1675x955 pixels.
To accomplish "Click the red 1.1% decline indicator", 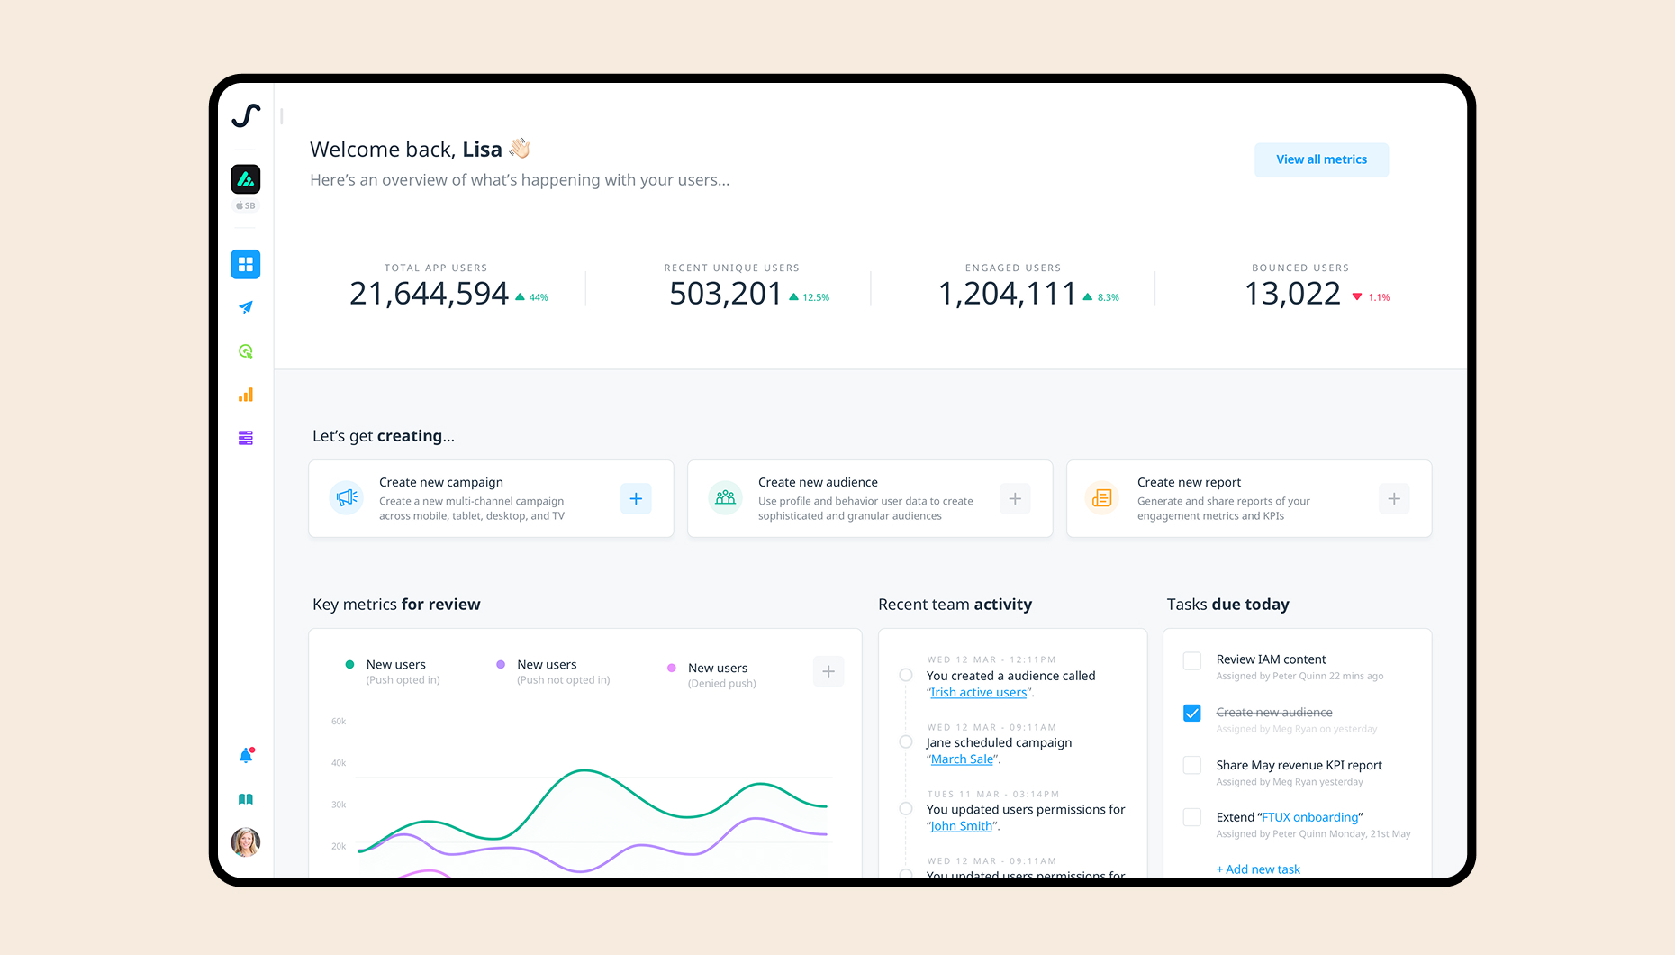I will coord(1372,297).
